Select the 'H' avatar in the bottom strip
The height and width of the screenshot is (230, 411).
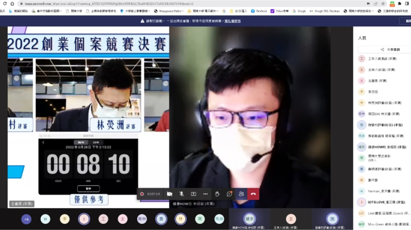pos(45,219)
